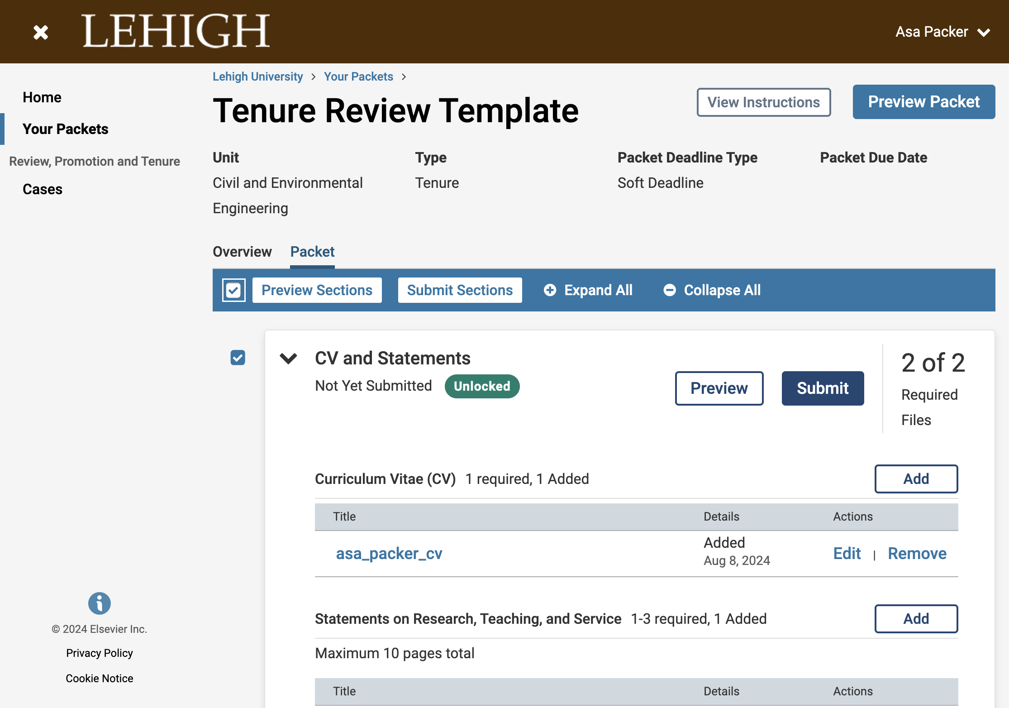The image size is (1009, 708).
Task: Collapse all packet sections
Action: pos(712,290)
